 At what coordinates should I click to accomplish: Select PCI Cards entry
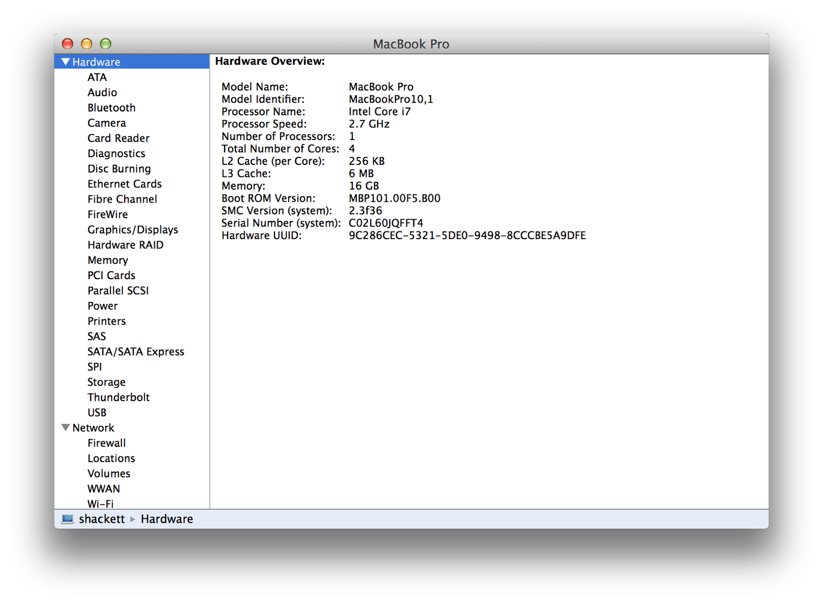[111, 275]
